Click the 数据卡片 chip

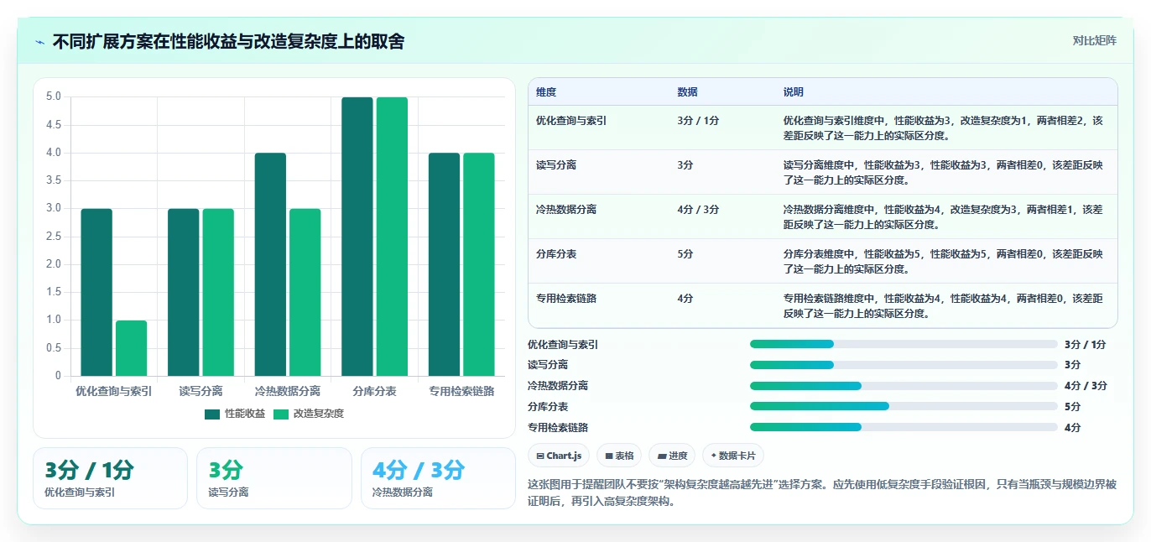tap(733, 456)
